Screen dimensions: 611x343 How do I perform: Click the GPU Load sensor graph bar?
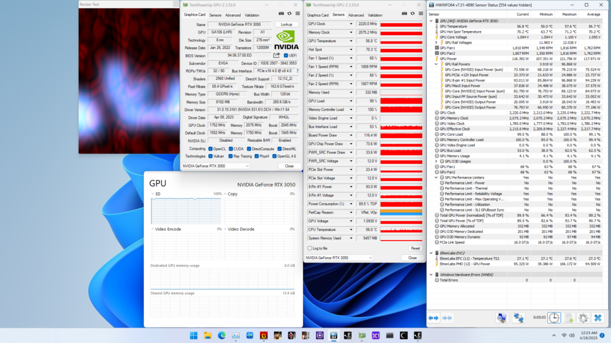tap(402, 101)
